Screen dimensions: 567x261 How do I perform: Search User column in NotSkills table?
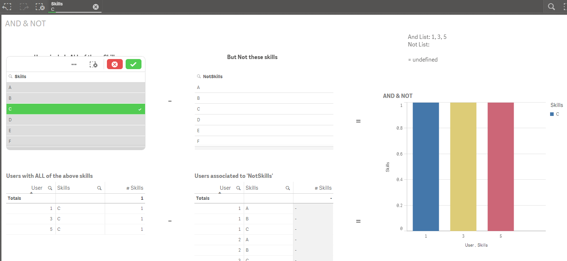(238, 188)
